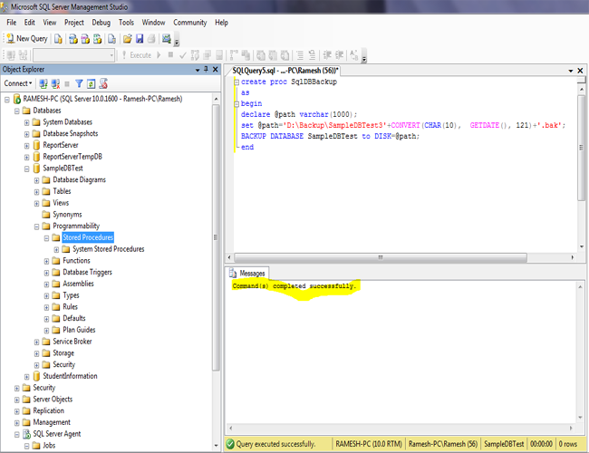Open the Debug menu

(x=101, y=22)
